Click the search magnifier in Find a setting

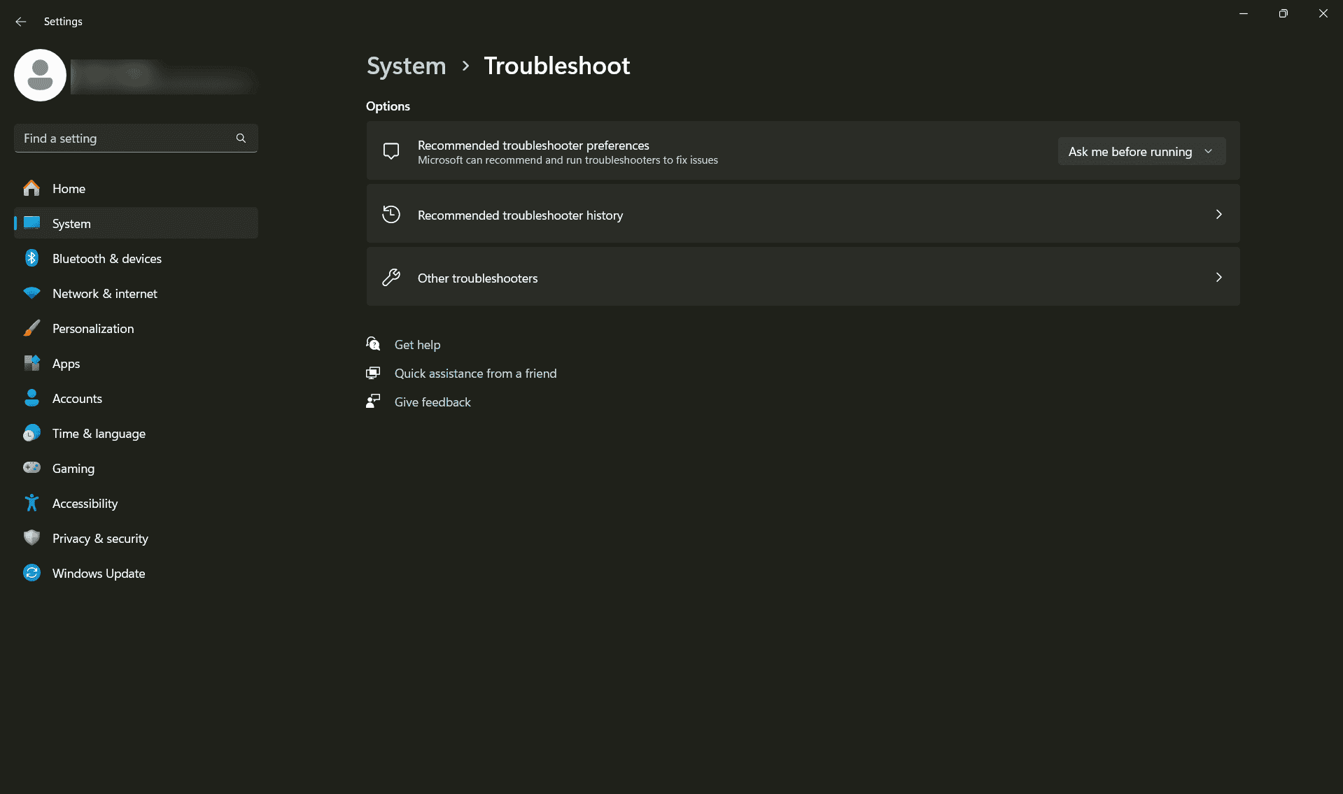241,138
